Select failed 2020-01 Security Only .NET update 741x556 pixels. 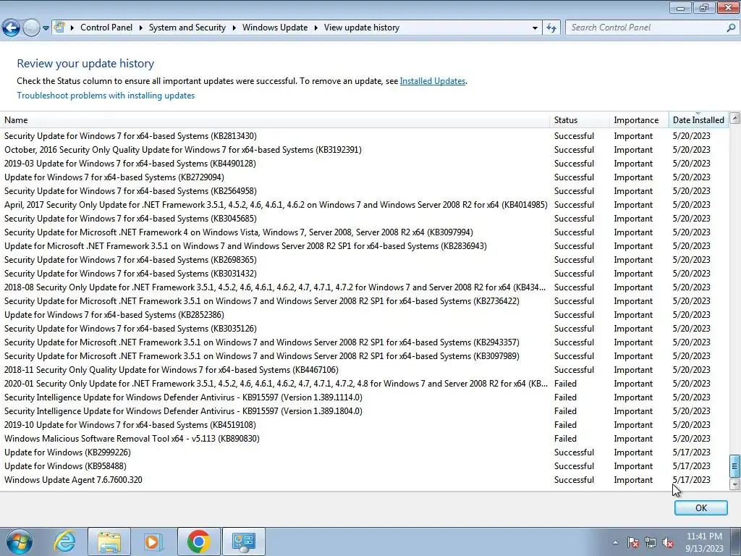364,384
